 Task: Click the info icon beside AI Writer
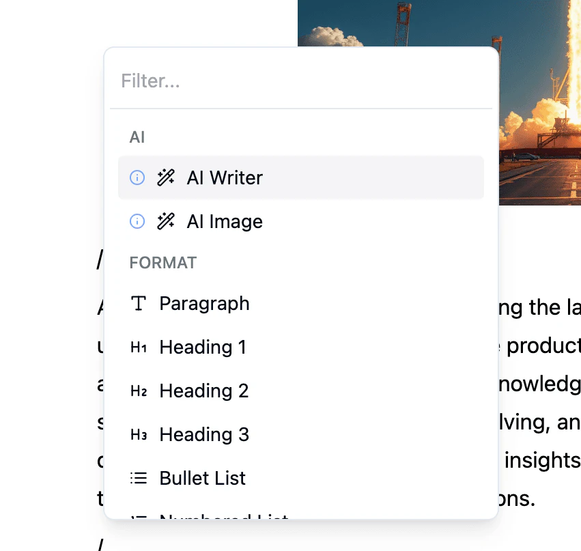tap(137, 178)
